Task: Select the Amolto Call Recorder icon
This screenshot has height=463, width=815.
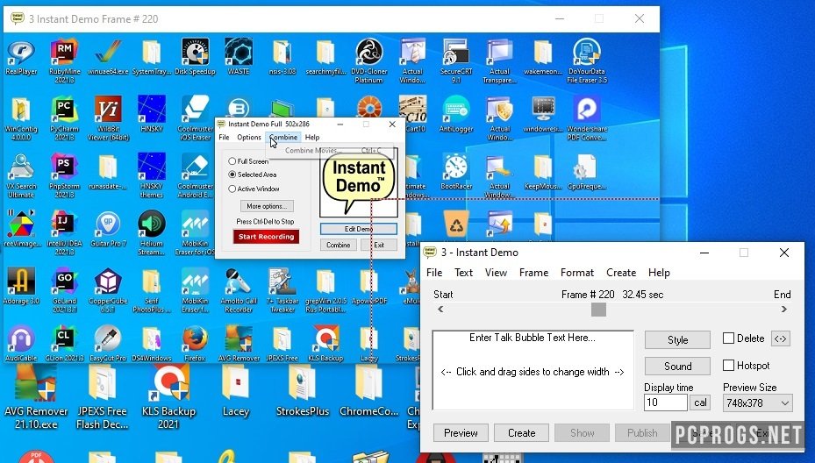Action: coord(239,290)
